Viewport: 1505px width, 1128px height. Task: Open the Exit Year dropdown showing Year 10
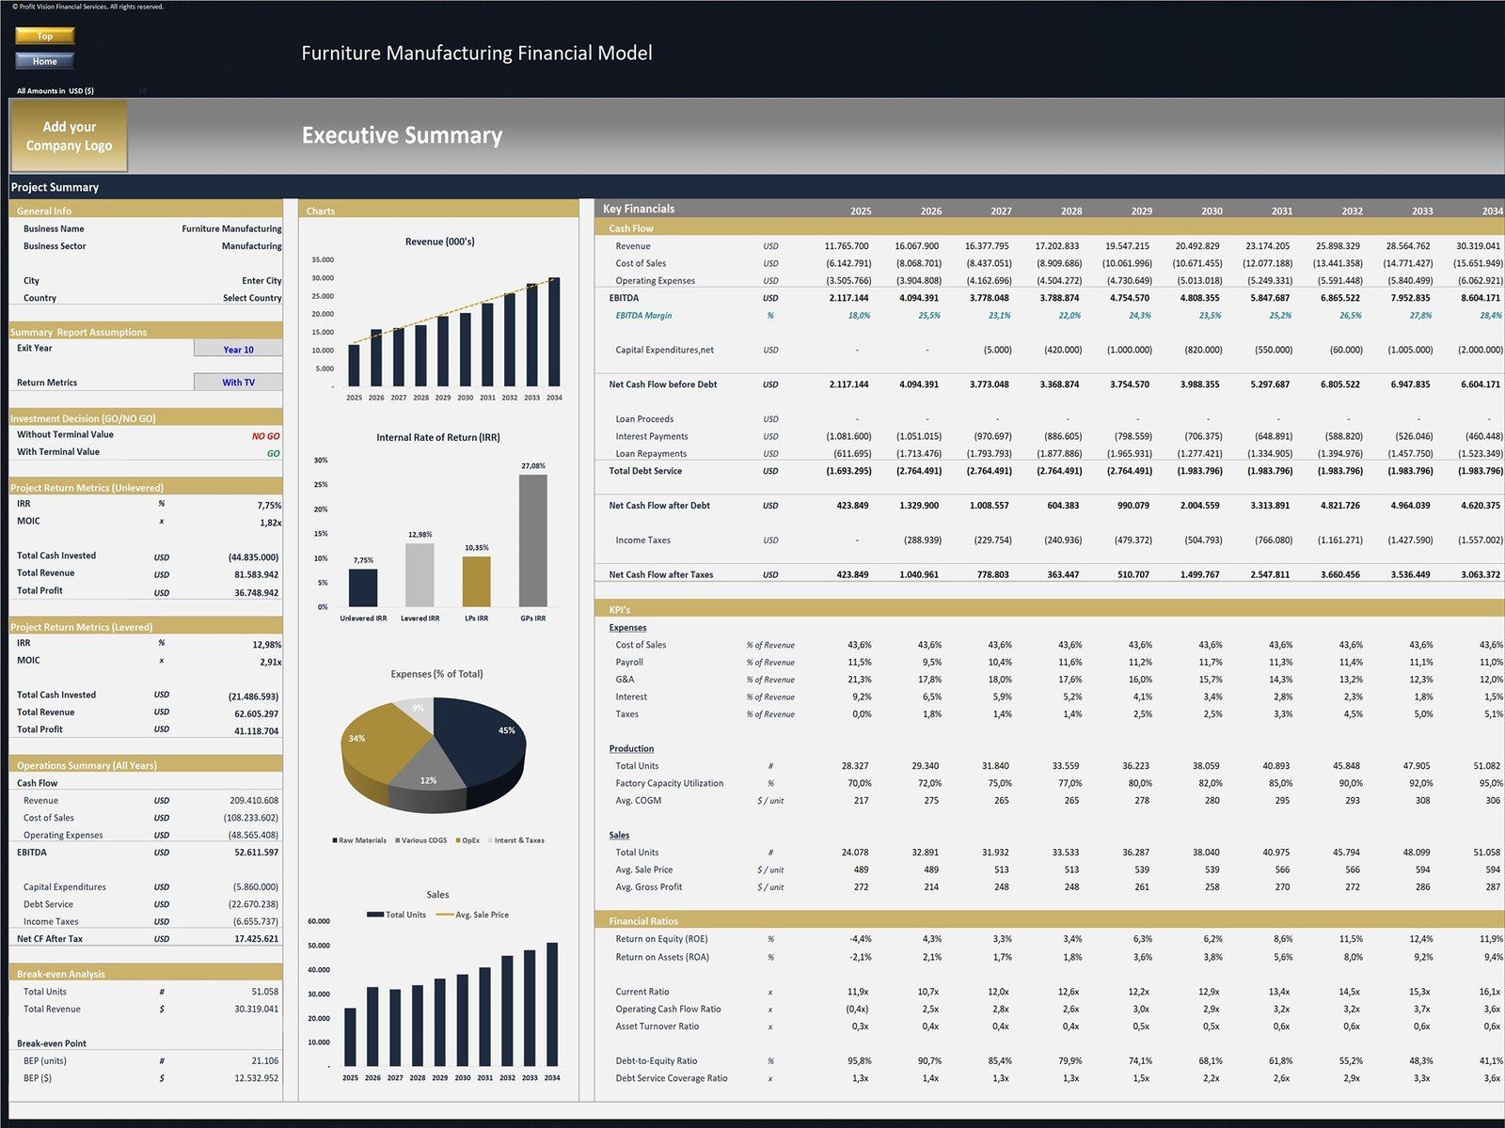[238, 349]
